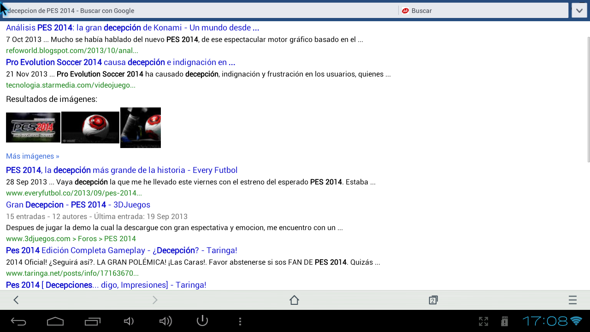Open 'Análisis PES 2014: la gran decepción' result
The image size is (590, 332).
(x=132, y=28)
